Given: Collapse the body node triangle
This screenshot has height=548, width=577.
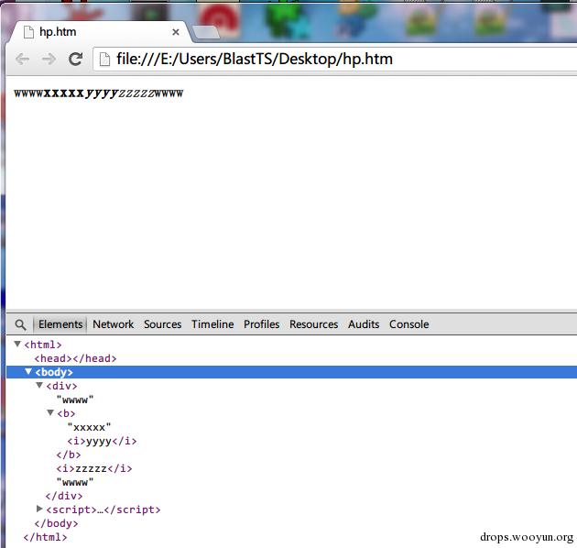Looking at the screenshot, I should coord(28,372).
